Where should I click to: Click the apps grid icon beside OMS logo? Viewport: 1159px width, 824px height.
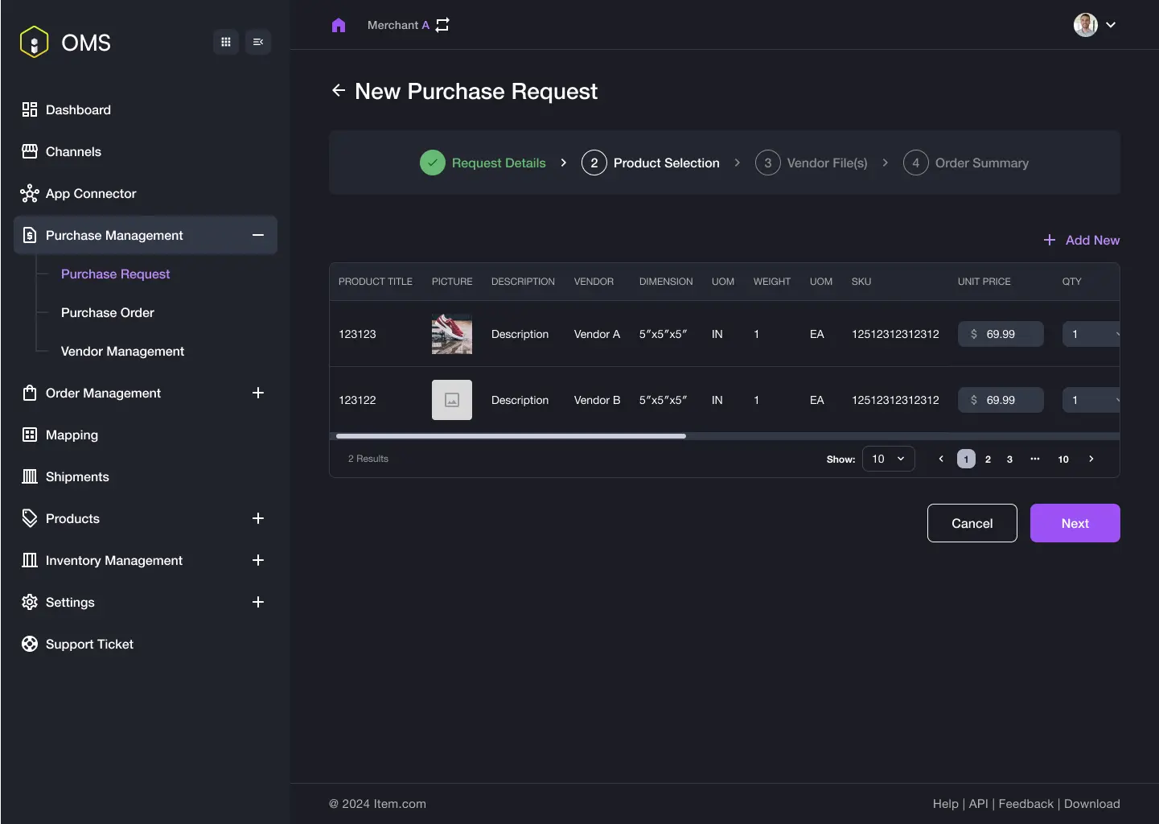(226, 42)
